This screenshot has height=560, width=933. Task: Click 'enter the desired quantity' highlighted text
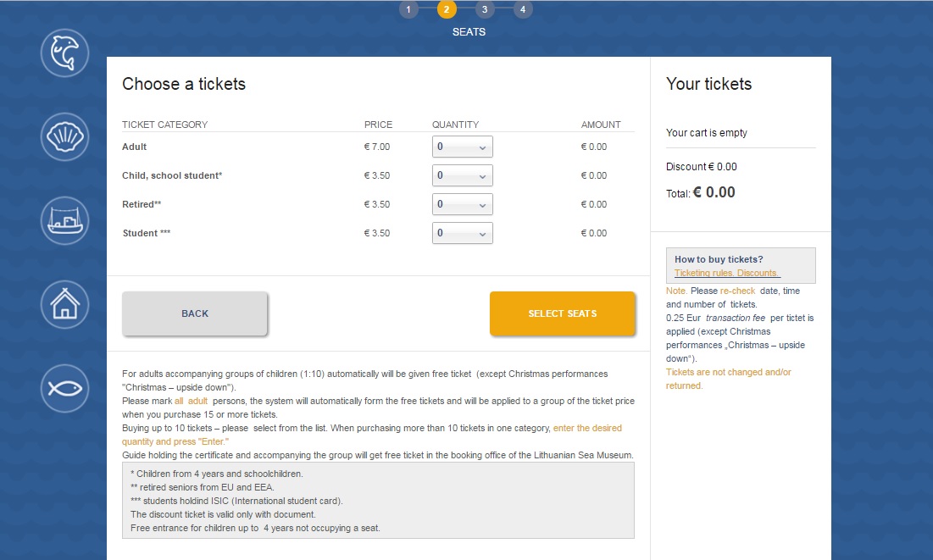(372, 435)
